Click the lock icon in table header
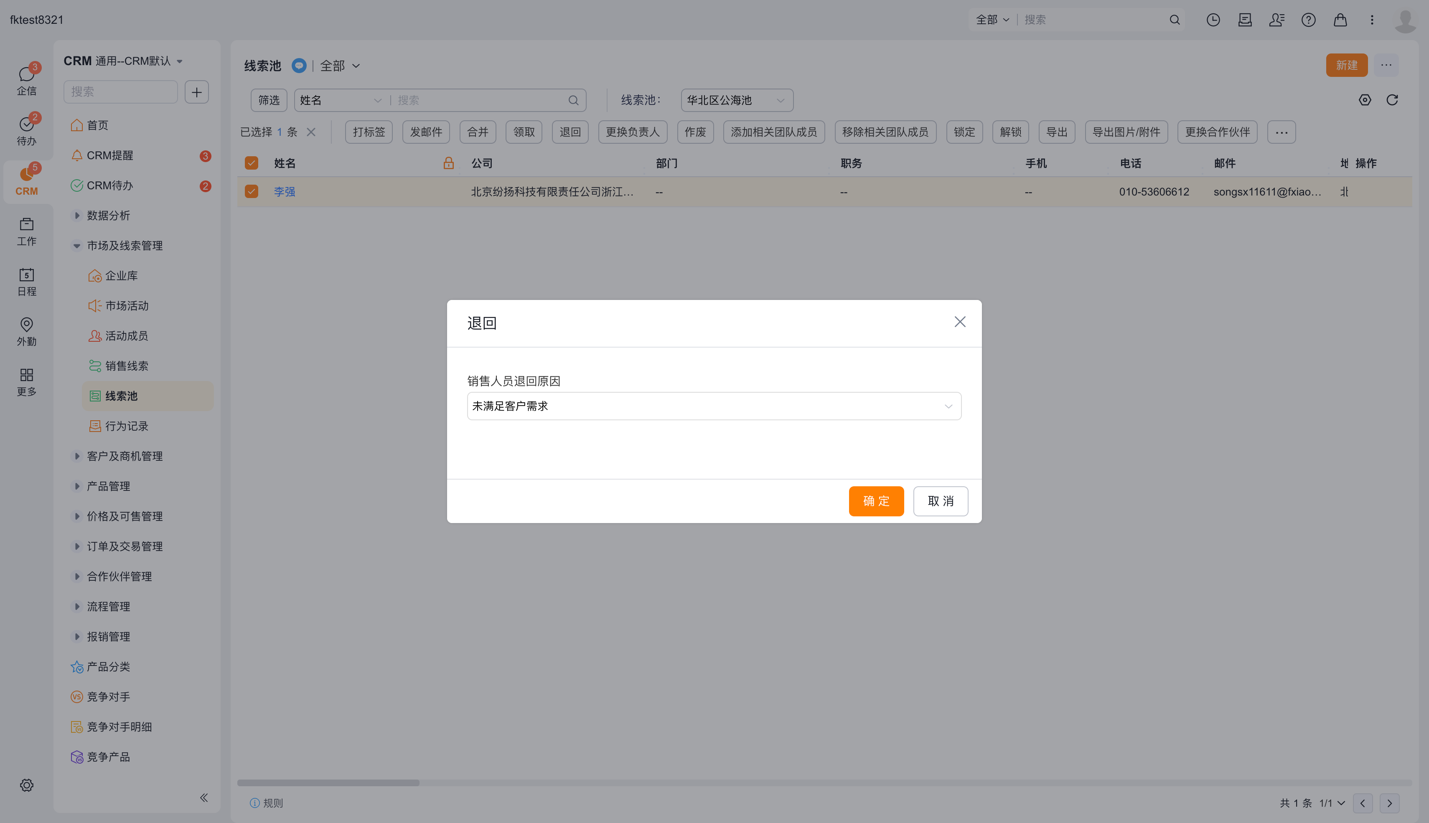This screenshot has width=1429, height=823. (x=449, y=163)
